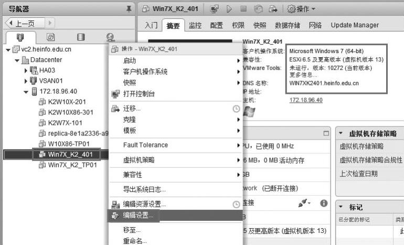Viewport: 404px width, 245px height.
Task: Expand the HA03 cluster node
Action: 26,71
